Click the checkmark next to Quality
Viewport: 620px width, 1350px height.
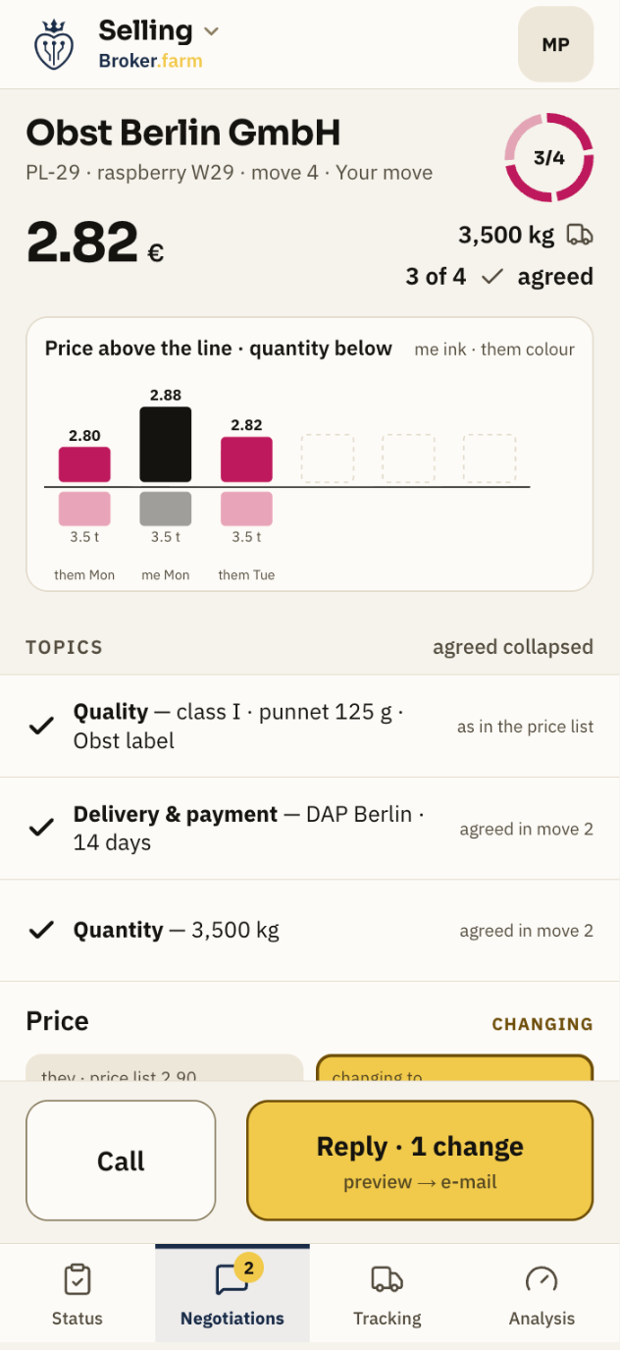tap(41, 727)
